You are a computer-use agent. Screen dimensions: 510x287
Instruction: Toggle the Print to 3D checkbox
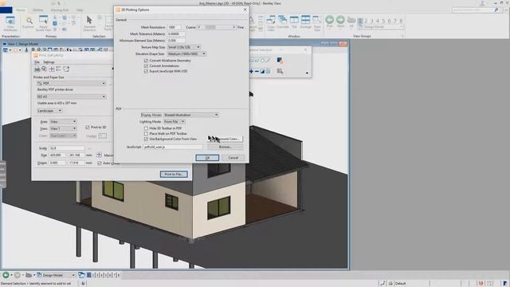(x=87, y=128)
